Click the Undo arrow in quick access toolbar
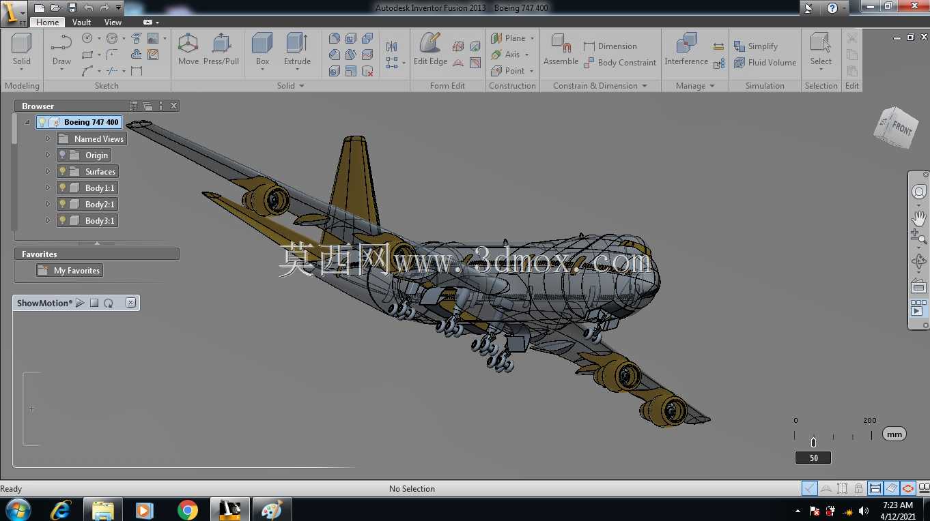The width and height of the screenshot is (930, 521). pos(88,8)
